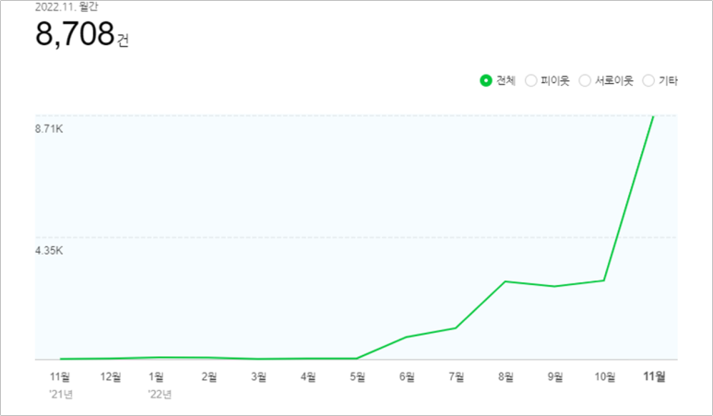Click the 2월 month label

209,377
